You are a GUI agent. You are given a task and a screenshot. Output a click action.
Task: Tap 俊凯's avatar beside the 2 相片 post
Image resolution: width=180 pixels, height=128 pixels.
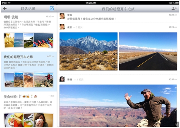pos(62,27)
